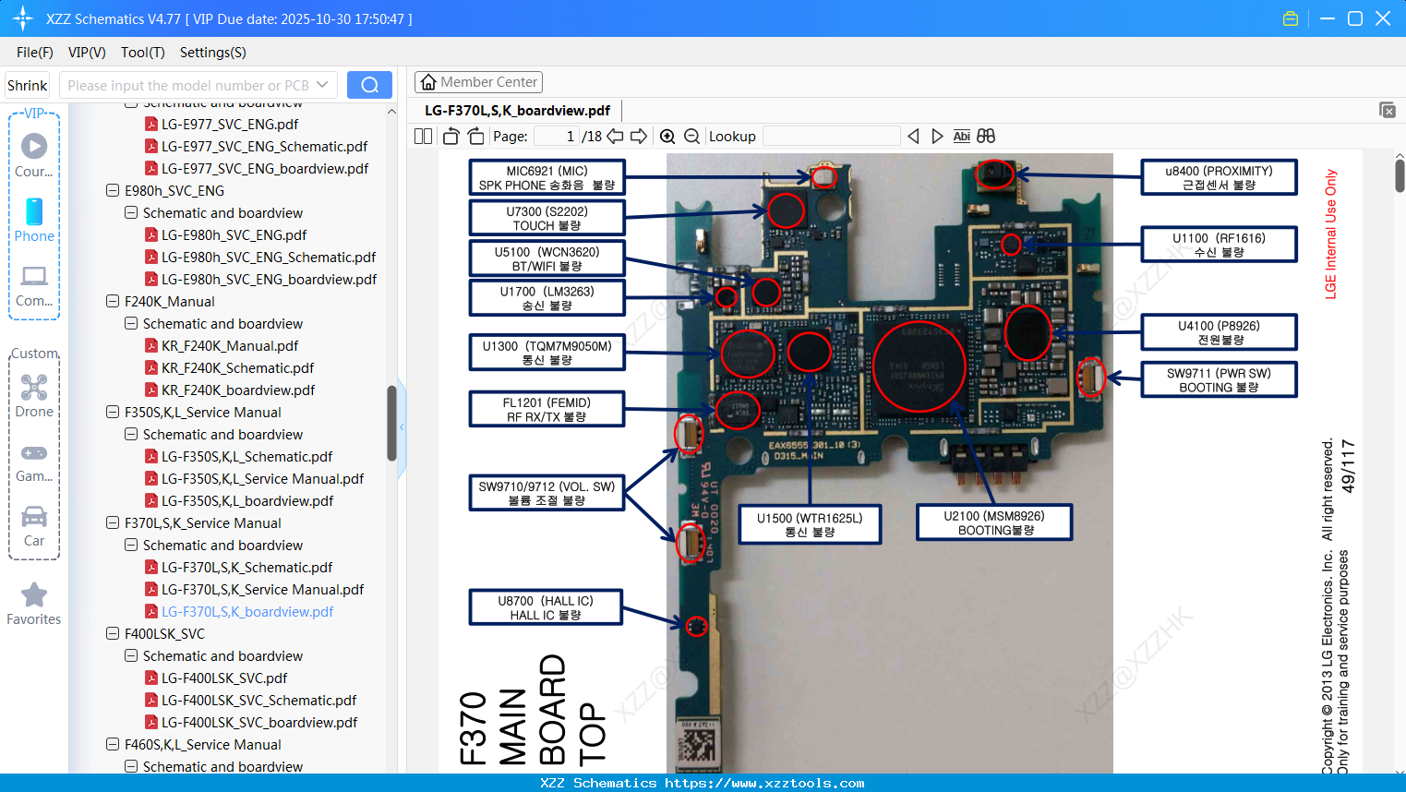Click the search magnifier beside model input
The width and height of the screenshot is (1406, 792).
[368, 84]
